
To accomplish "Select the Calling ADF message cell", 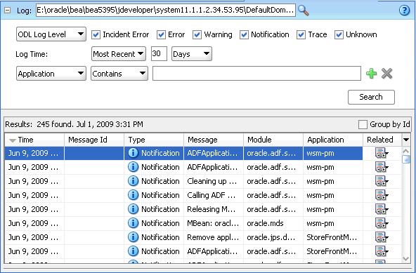I will tap(214, 195).
